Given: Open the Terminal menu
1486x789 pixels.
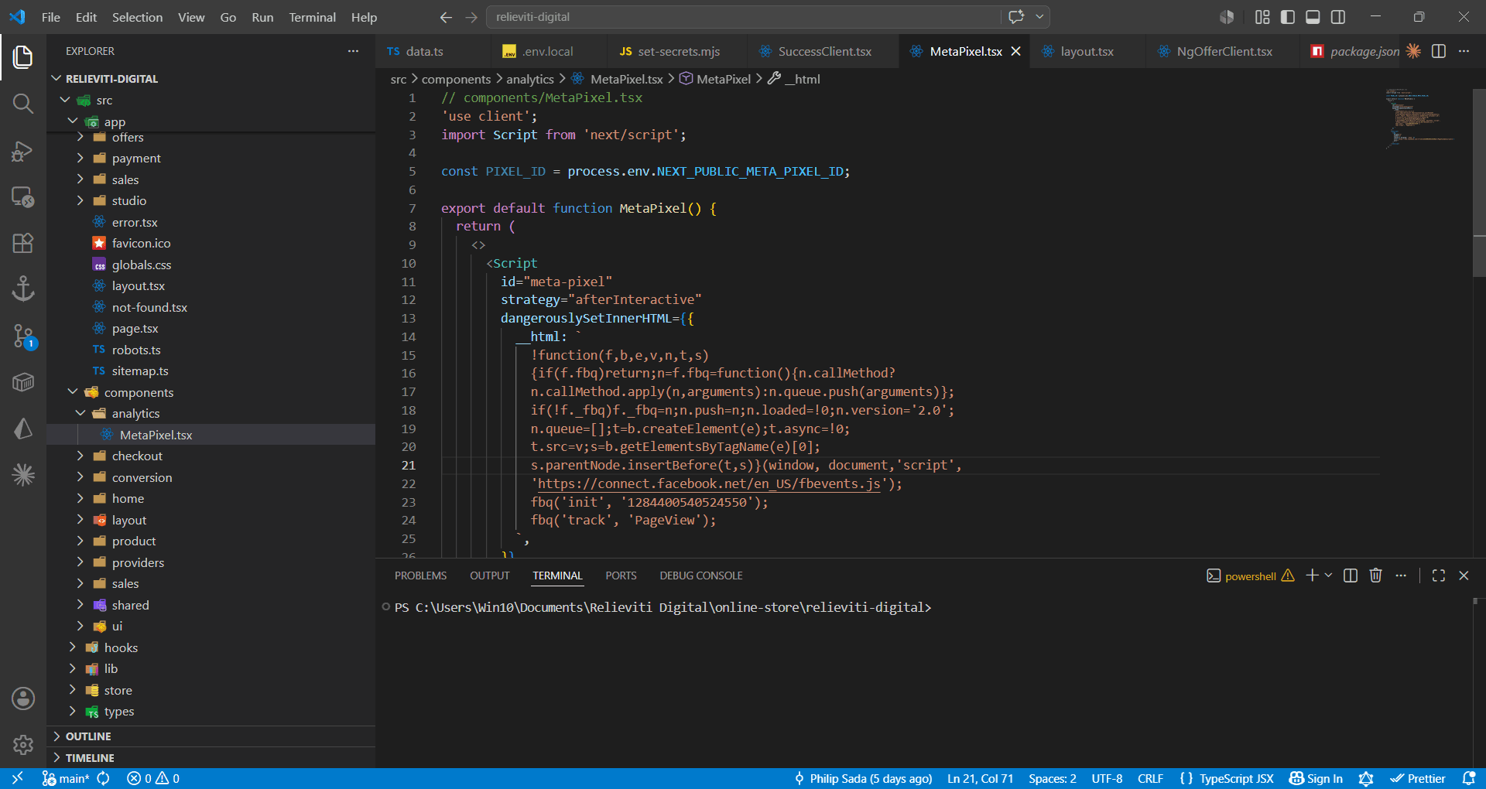Looking at the screenshot, I should click(312, 17).
